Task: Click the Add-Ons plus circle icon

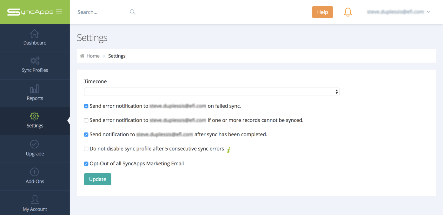Action: [x=34, y=172]
